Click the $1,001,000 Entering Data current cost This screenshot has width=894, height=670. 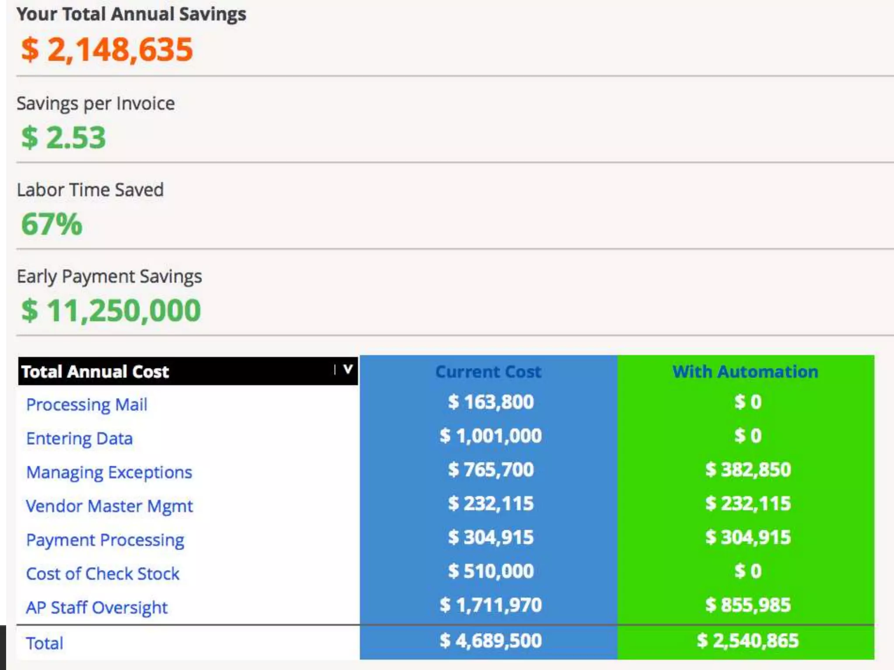(491, 436)
